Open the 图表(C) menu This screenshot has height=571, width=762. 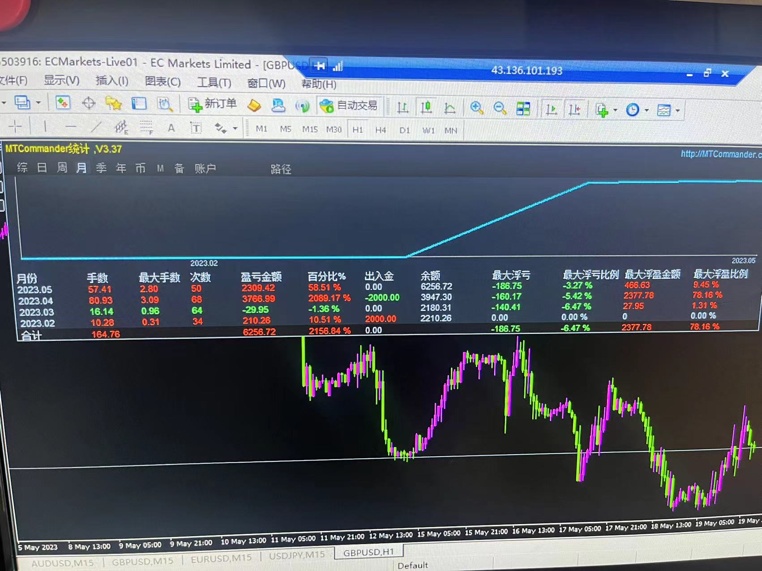click(x=163, y=82)
